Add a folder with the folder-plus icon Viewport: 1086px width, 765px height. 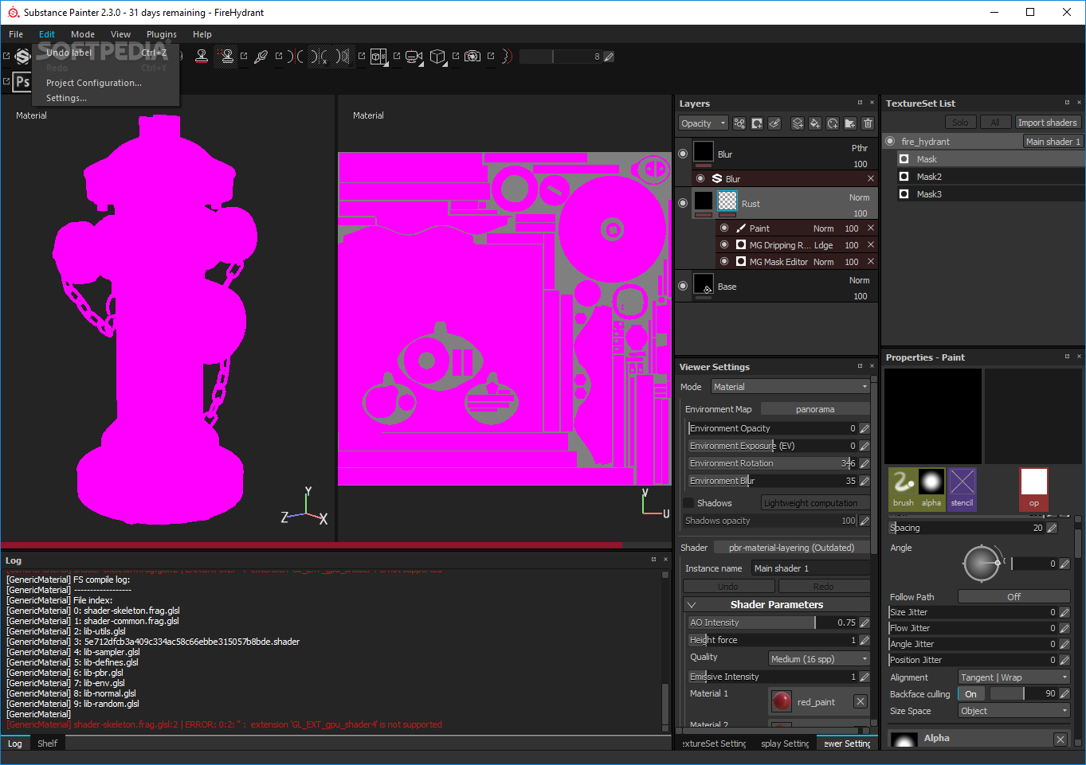tap(850, 123)
